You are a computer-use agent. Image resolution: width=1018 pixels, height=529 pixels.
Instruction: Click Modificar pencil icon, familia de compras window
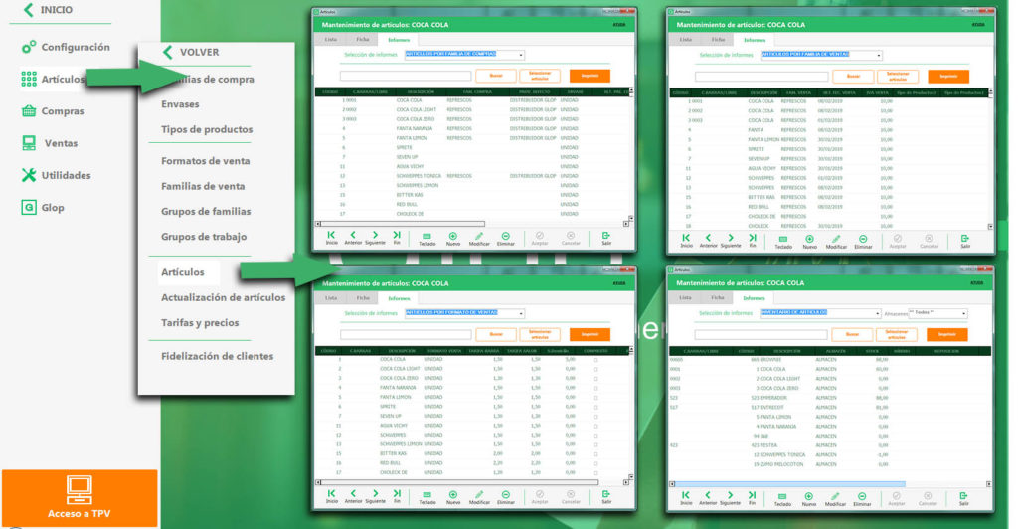(479, 239)
